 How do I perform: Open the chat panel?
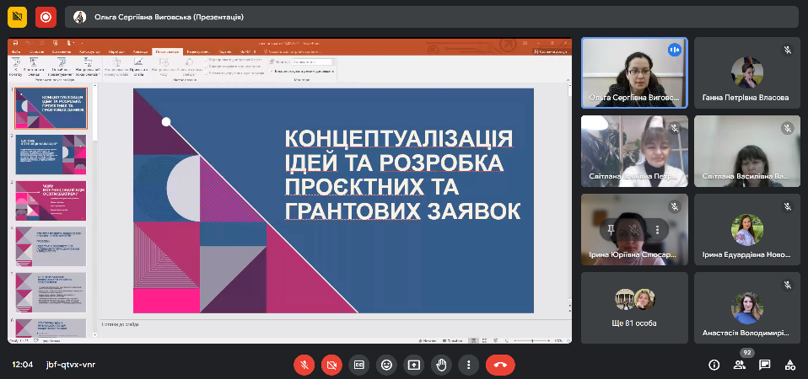coord(764,365)
